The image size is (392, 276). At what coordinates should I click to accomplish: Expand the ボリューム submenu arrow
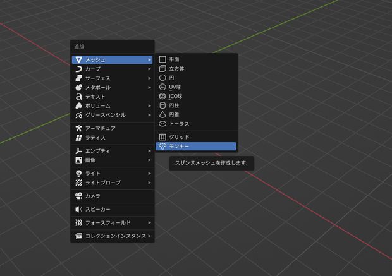(149, 106)
